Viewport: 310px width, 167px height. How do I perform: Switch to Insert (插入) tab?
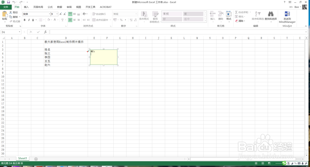[x=26, y=7]
